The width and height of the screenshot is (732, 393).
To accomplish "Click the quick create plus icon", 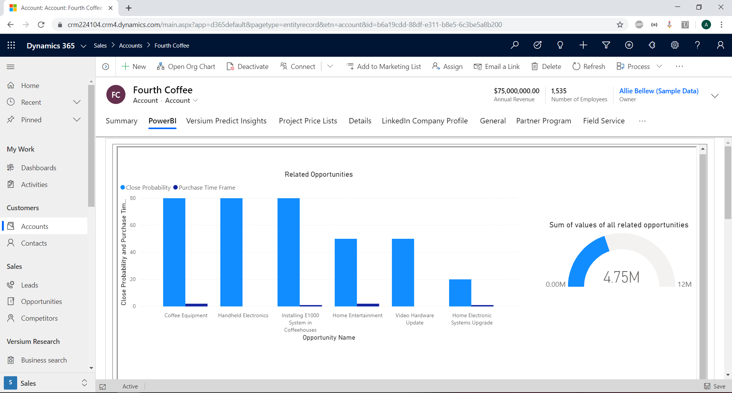I will click(x=583, y=45).
